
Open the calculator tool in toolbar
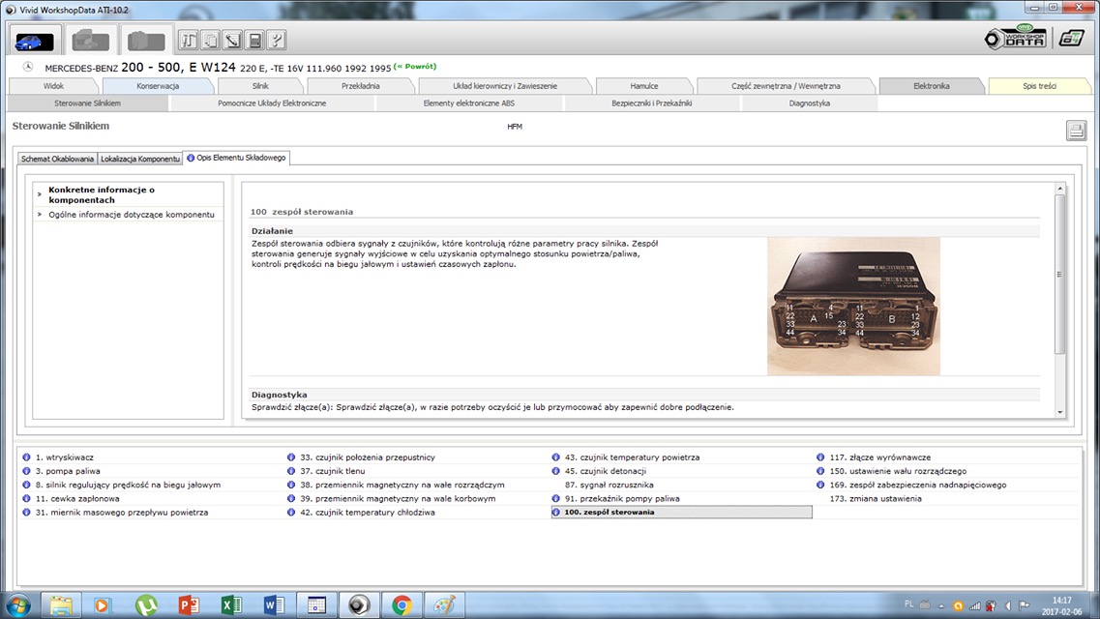[x=254, y=41]
